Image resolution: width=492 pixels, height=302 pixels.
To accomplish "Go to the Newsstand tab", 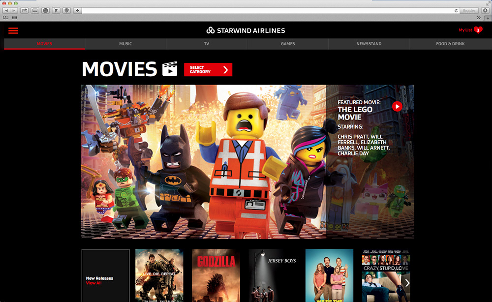I will tap(369, 44).
